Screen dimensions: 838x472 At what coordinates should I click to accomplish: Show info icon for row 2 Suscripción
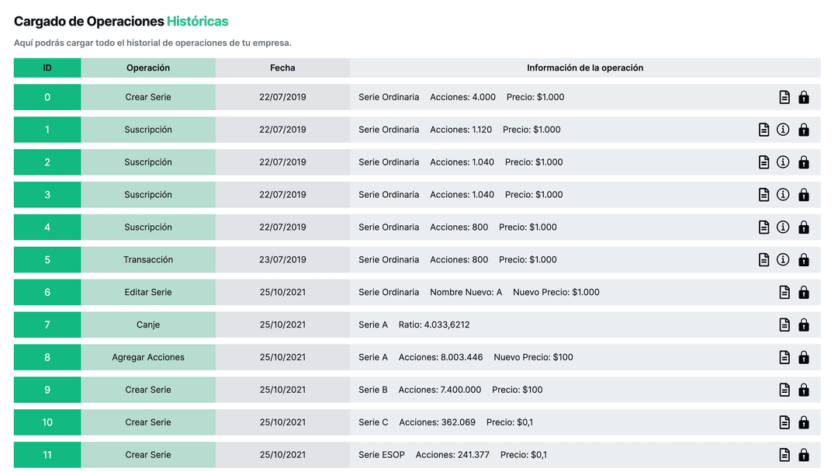click(x=783, y=162)
